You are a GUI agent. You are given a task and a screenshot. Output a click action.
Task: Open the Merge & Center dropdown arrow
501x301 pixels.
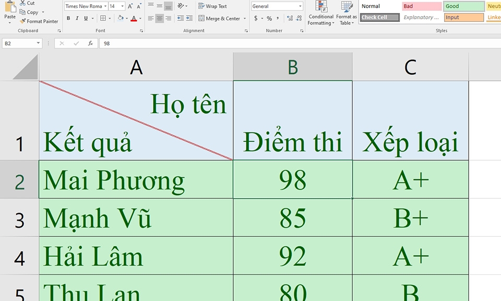245,19
